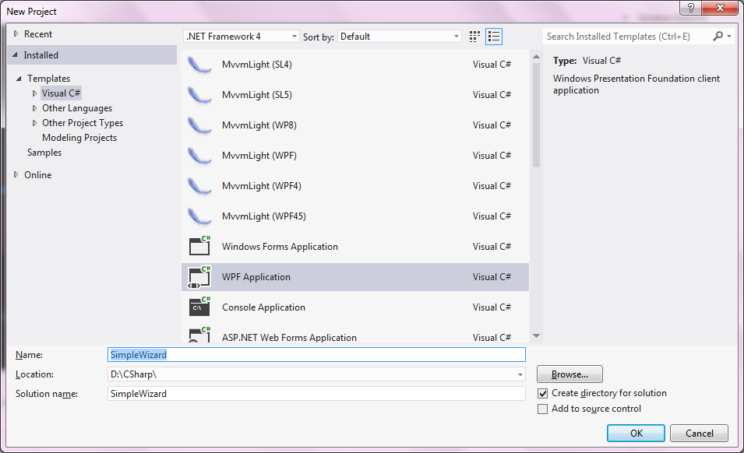This screenshot has height=453, width=744.
Task: Open the Sort by Default dropdown
Action: pyautogui.click(x=400, y=37)
